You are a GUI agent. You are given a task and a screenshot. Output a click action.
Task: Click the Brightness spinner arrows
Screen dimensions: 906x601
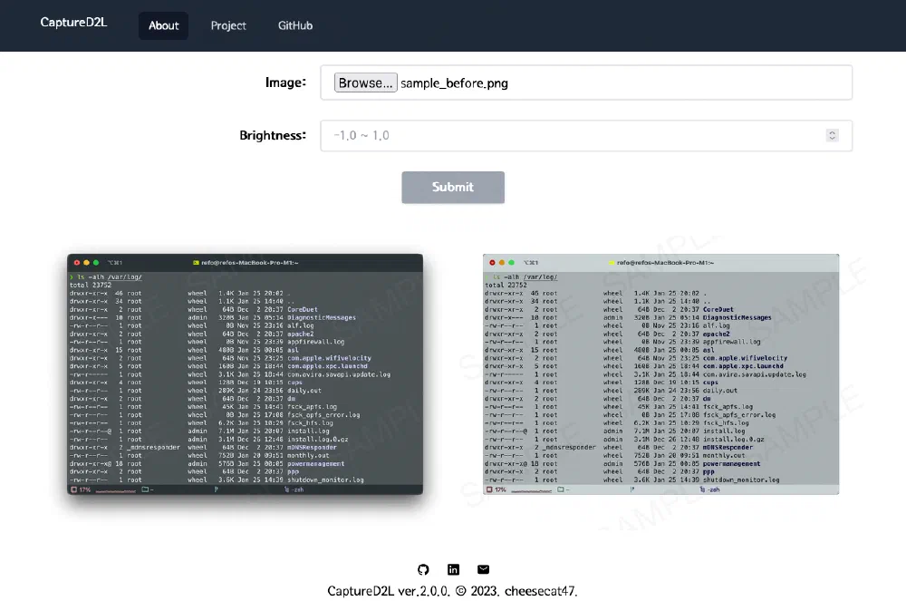pos(832,135)
